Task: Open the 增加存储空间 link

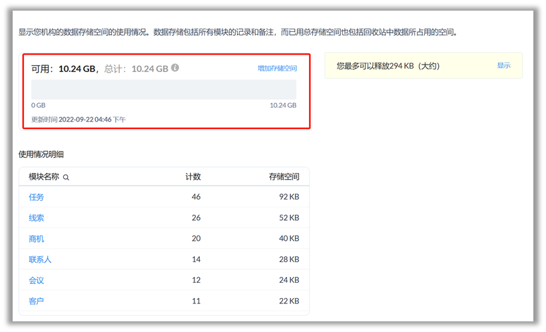Action: [x=277, y=69]
